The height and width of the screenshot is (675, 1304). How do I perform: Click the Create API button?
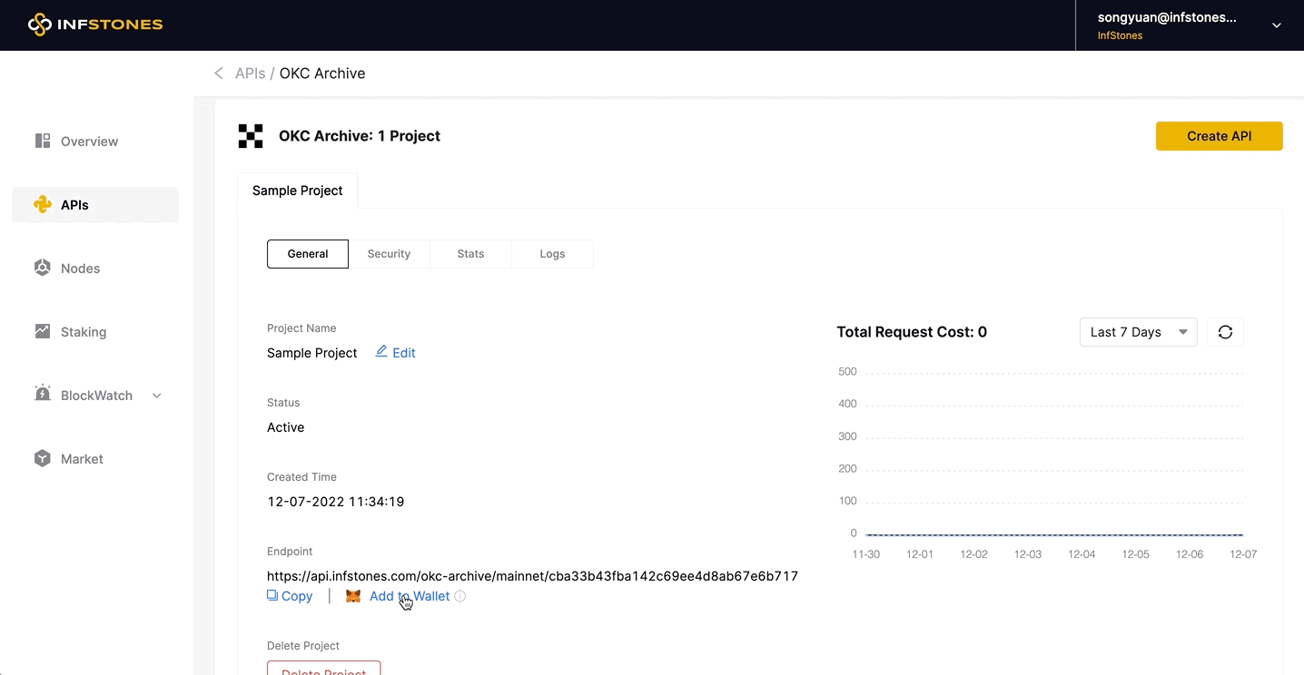click(1219, 136)
